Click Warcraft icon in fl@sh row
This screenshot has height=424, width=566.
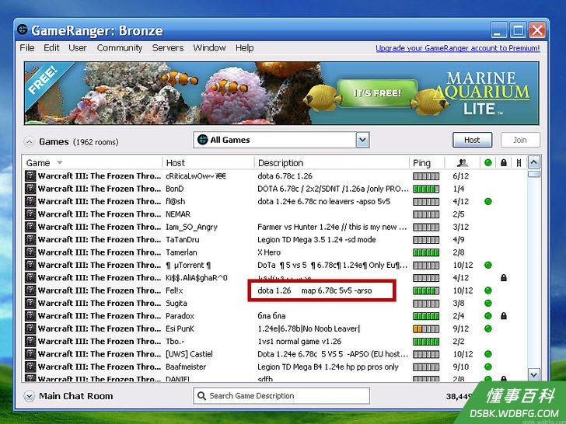pyautogui.click(x=30, y=202)
